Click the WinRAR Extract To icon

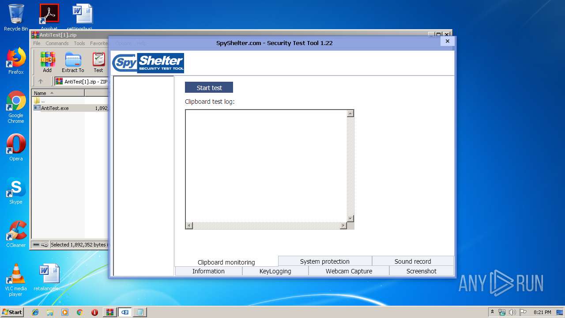coord(73,62)
